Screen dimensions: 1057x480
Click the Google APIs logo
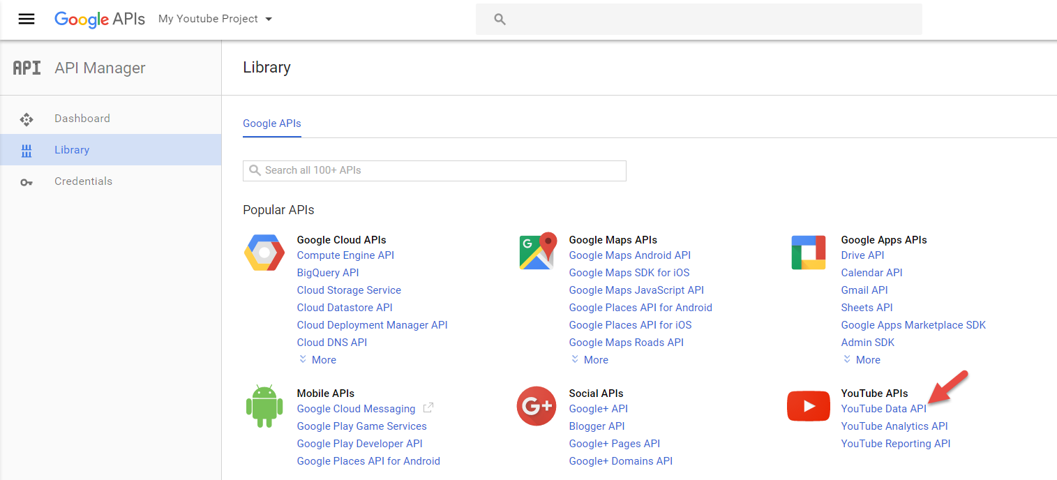coord(100,19)
